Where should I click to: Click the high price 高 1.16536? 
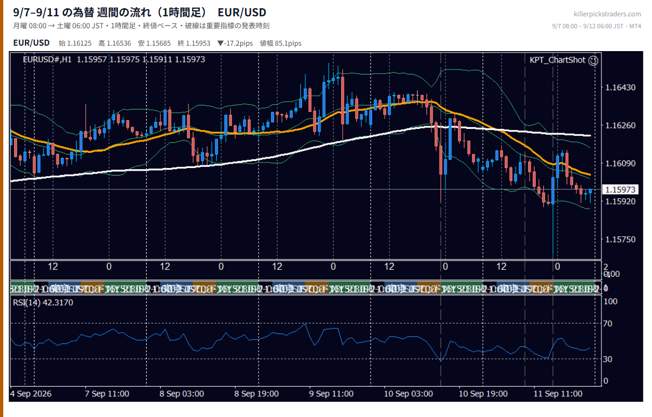(115, 43)
